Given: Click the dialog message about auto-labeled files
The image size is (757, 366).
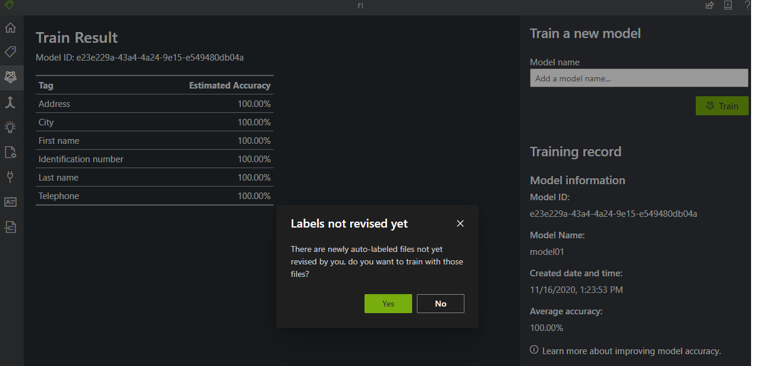Looking at the screenshot, I should tap(377, 261).
